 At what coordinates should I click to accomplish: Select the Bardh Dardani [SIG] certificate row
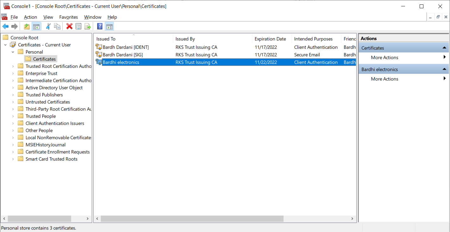pos(225,55)
